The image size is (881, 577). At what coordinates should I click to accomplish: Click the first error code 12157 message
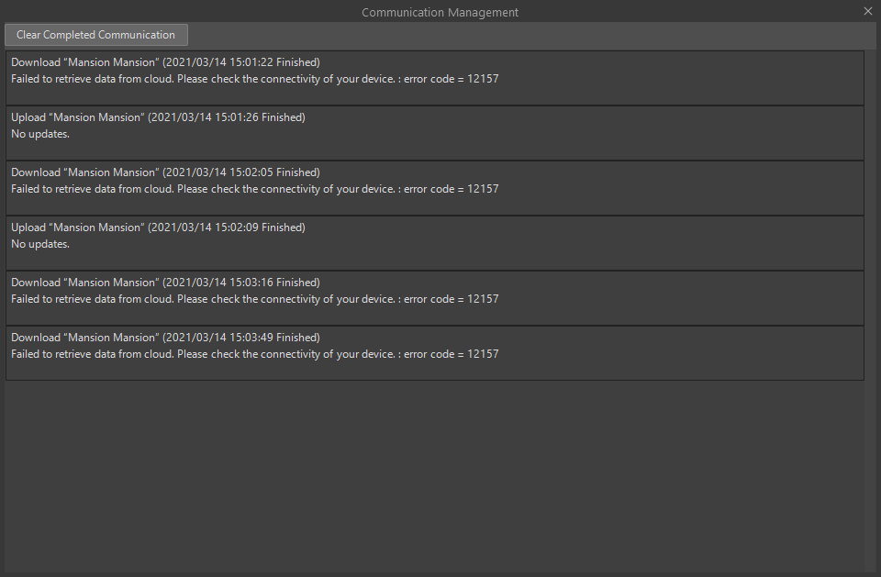click(255, 79)
